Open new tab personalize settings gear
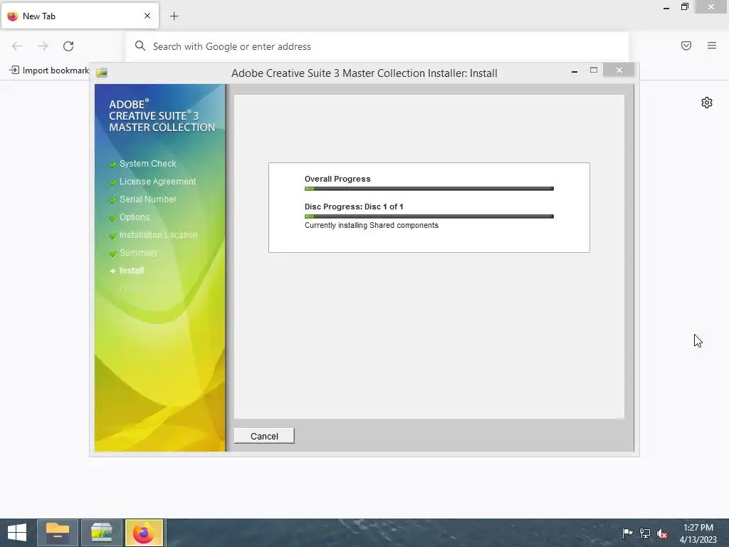The image size is (729, 547). click(x=707, y=103)
